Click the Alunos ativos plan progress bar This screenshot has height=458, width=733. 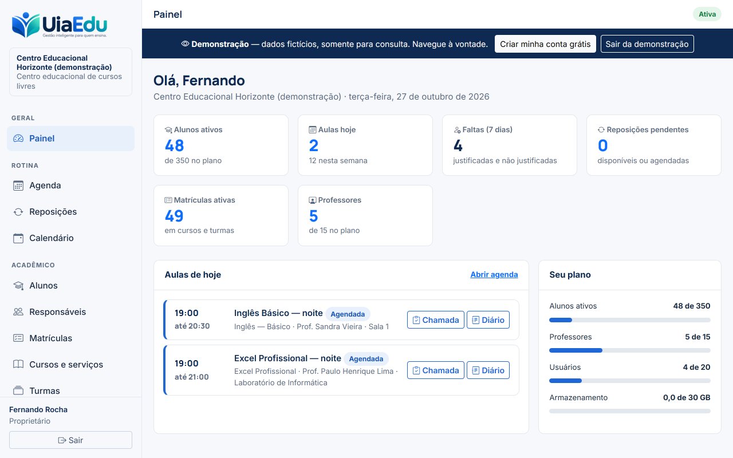pos(630,320)
